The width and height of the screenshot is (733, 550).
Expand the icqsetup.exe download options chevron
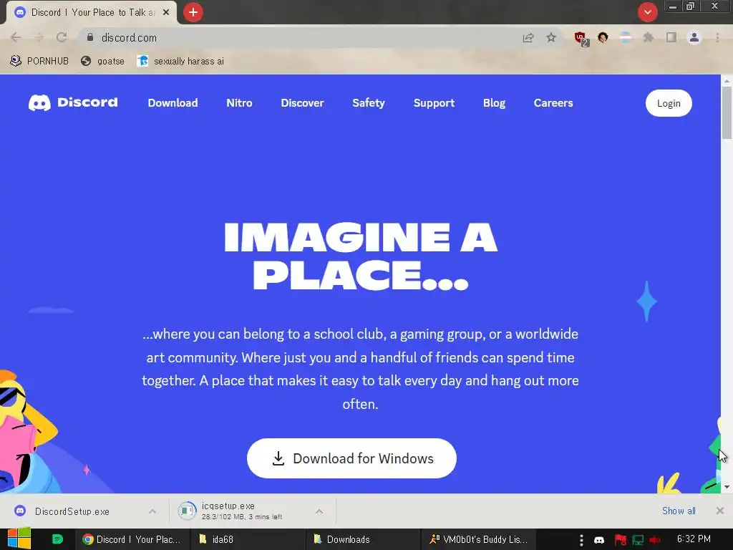[319, 511]
